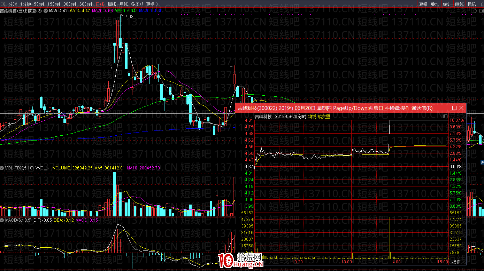Open the 复权 adjustment menu
This screenshot has height=271, width=484.
[x=423, y=4]
